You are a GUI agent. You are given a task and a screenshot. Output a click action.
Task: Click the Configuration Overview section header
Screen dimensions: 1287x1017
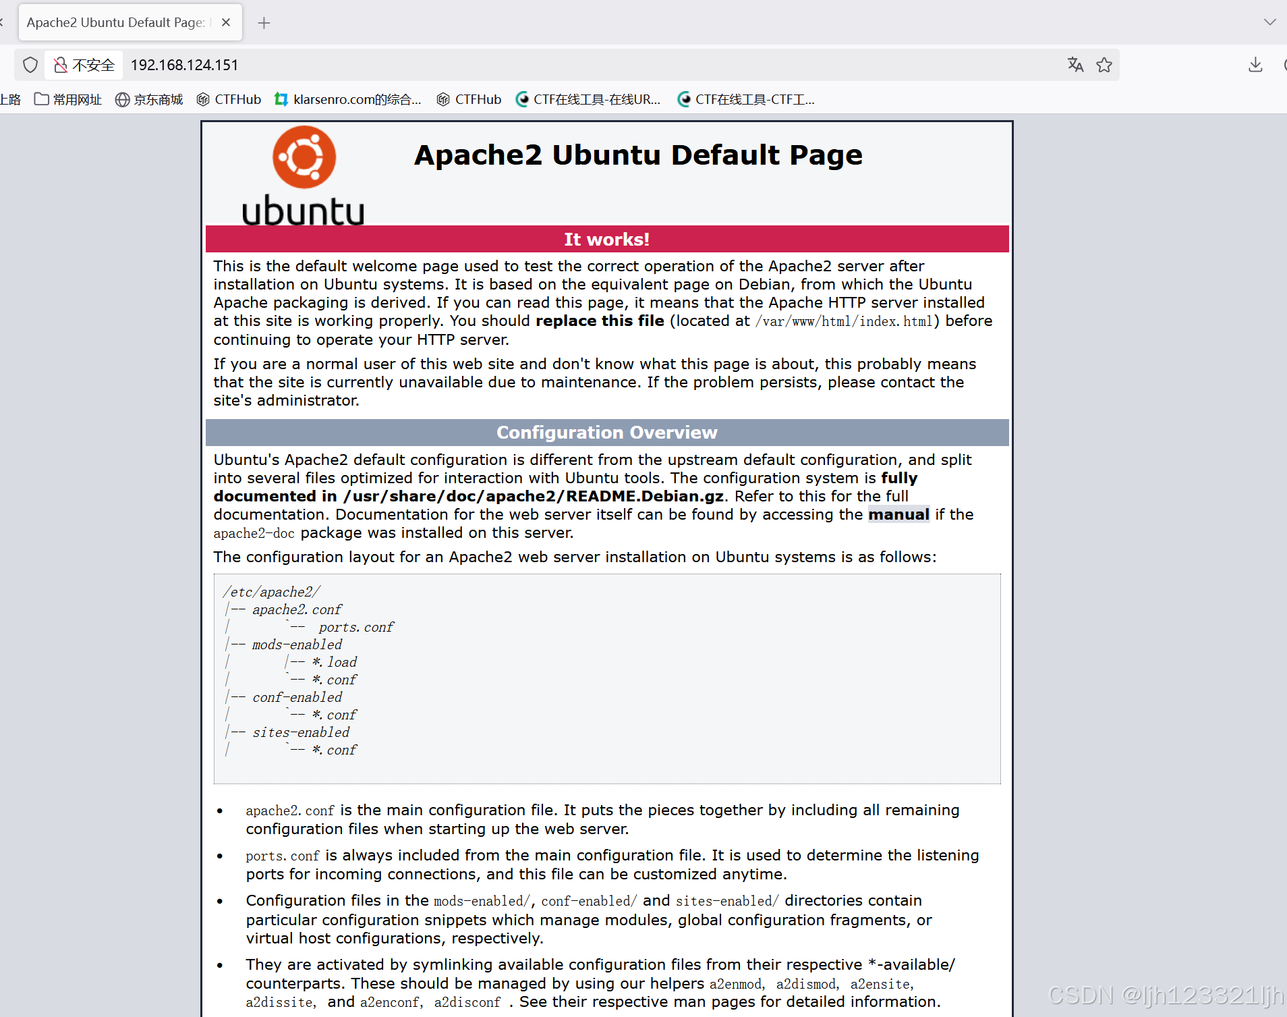click(x=607, y=433)
